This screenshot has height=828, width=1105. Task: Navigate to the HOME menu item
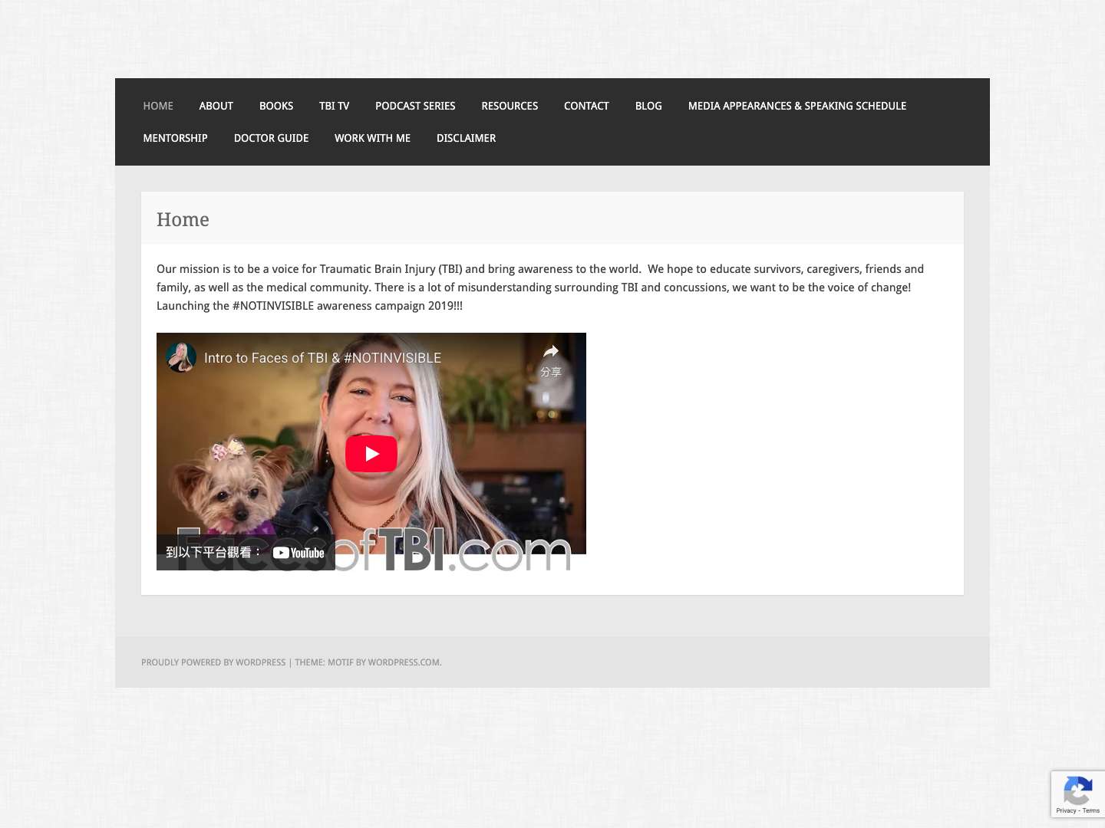[158, 106]
